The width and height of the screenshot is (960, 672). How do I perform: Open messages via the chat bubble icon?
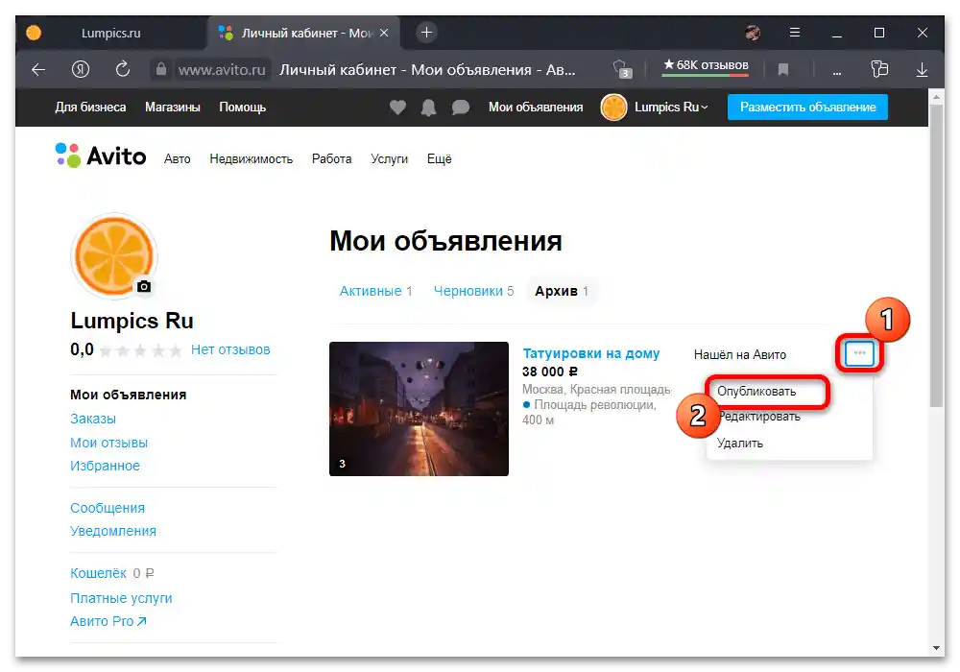[x=461, y=108]
